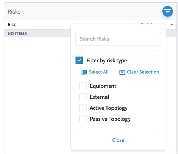The width and height of the screenshot is (178, 154).
Task: Enable the Passive Topology checkbox
Action: [83, 119]
